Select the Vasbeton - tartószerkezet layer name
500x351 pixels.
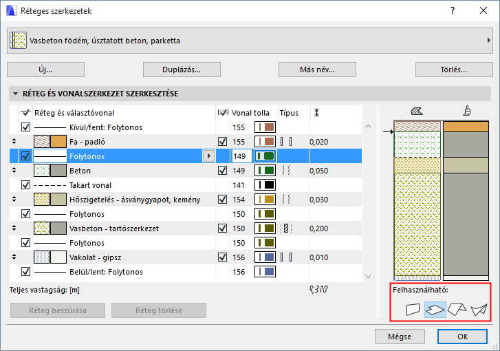pos(114,228)
